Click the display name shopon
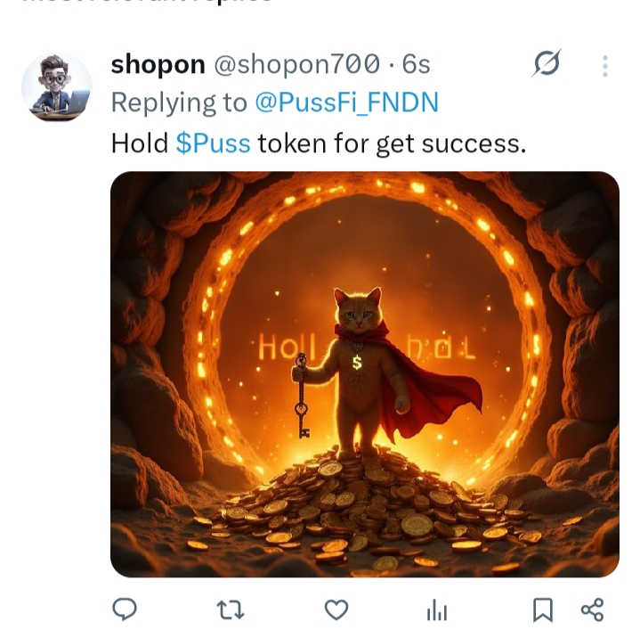The image size is (640, 630). (x=158, y=64)
